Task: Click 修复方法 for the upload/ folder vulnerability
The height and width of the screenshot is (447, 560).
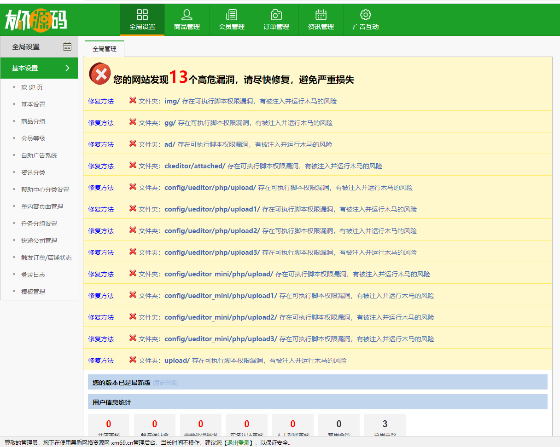Action: pyautogui.click(x=100, y=361)
